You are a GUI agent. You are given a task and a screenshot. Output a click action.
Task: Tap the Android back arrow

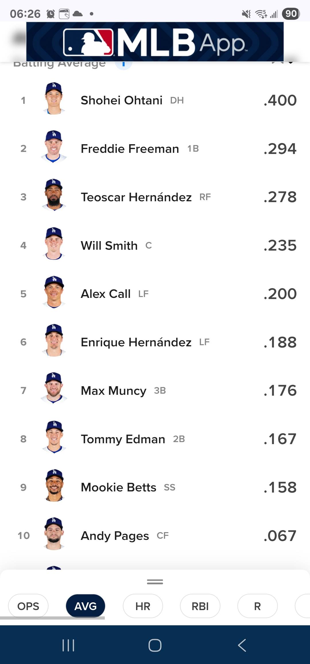242,645
